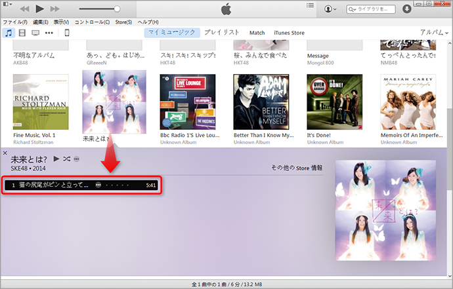This screenshot has width=453, height=289.
Task: Select the 未来とは? album cover in grid
Action: tap(114, 102)
